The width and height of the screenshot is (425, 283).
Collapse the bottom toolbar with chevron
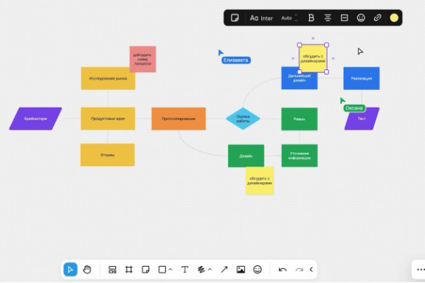311,270
